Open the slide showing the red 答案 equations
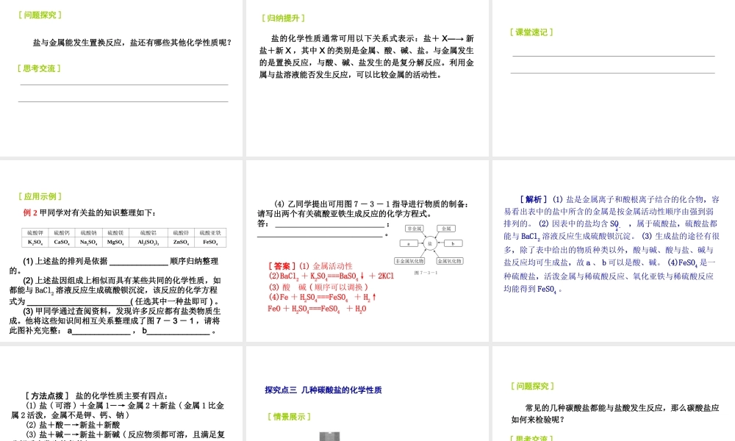This screenshot has width=735, height=441. click(367, 251)
